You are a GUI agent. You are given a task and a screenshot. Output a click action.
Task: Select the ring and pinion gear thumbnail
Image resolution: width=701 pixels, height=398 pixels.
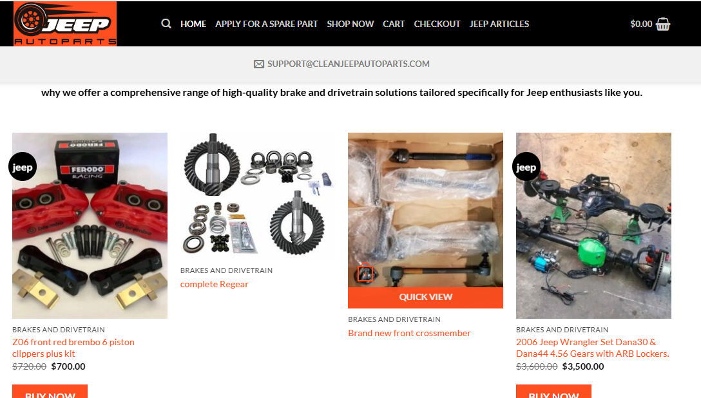click(x=258, y=196)
